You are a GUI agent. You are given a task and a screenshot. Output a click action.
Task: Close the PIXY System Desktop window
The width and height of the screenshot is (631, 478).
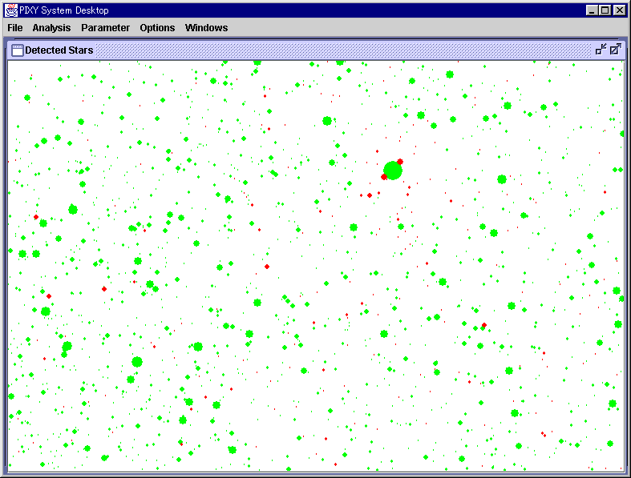(x=619, y=10)
